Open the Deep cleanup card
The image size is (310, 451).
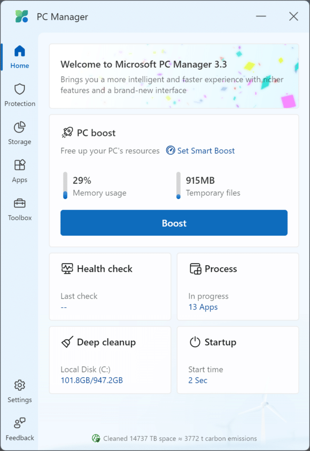[x=110, y=360]
